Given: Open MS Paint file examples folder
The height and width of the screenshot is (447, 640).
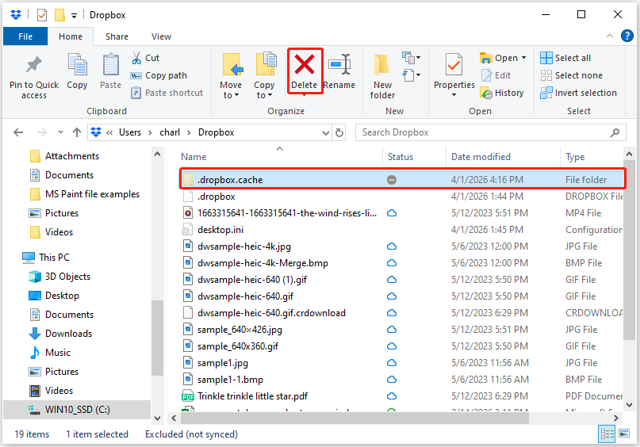Looking at the screenshot, I should click(92, 194).
